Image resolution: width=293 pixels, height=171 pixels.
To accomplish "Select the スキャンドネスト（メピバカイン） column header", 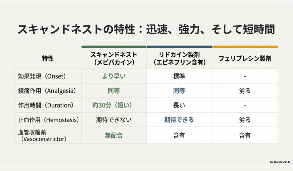I will 114,58.
